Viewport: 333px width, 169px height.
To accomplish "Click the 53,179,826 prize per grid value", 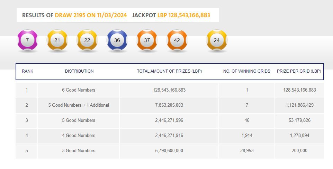I will click(299, 120).
